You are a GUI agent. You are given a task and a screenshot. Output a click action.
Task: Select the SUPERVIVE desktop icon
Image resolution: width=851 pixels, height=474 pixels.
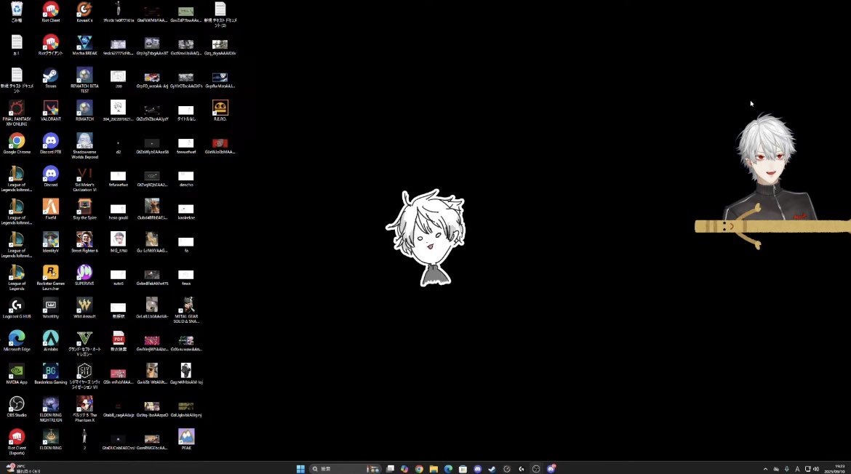[x=84, y=276]
